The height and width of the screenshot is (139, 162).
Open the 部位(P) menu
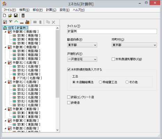tap(38, 10)
